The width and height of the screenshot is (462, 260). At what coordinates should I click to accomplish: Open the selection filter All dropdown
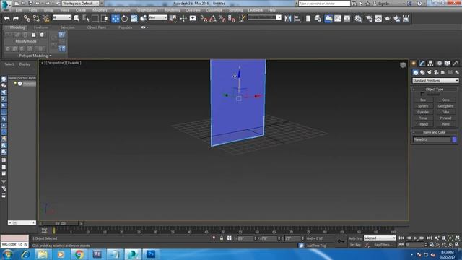(x=62, y=17)
